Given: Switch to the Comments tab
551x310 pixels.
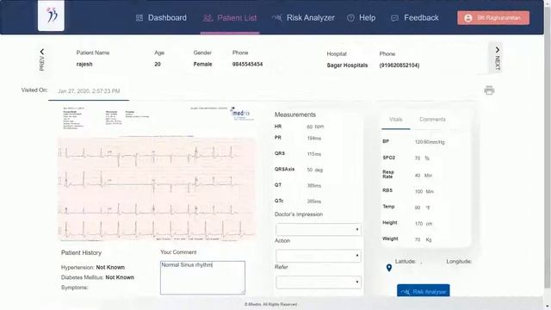Looking at the screenshot, I should [432, 120].
